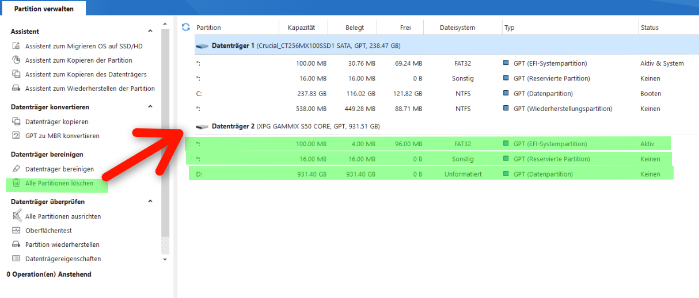Click the Alle Partitionen ausrichten icon
The width and height of the screenshot is (699, 298).
pyautogui.click(x=16, y=216)
